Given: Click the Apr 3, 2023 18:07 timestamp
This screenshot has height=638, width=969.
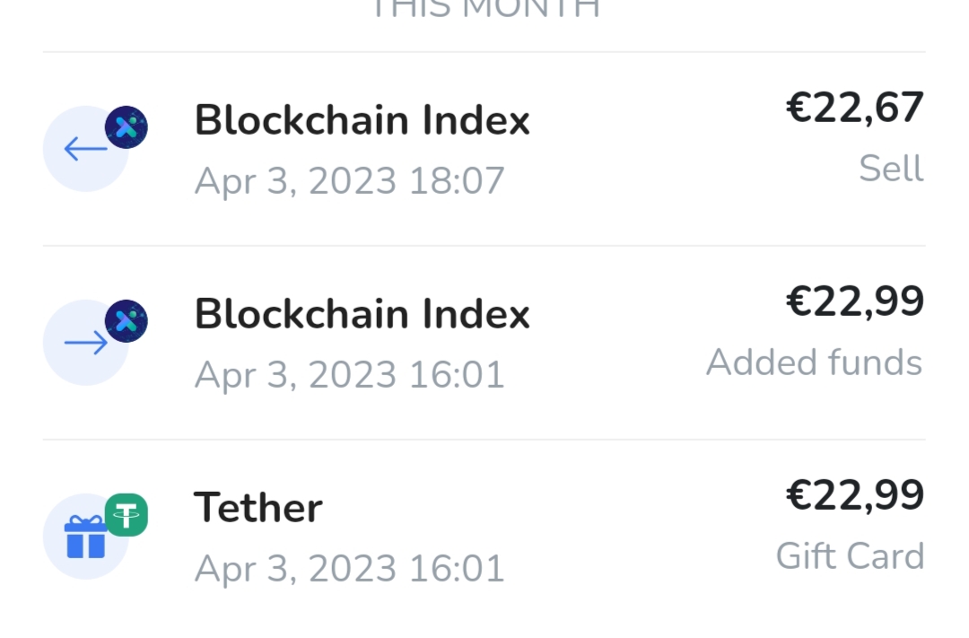Looking at the screenshot, I should (x=350, y=180).
